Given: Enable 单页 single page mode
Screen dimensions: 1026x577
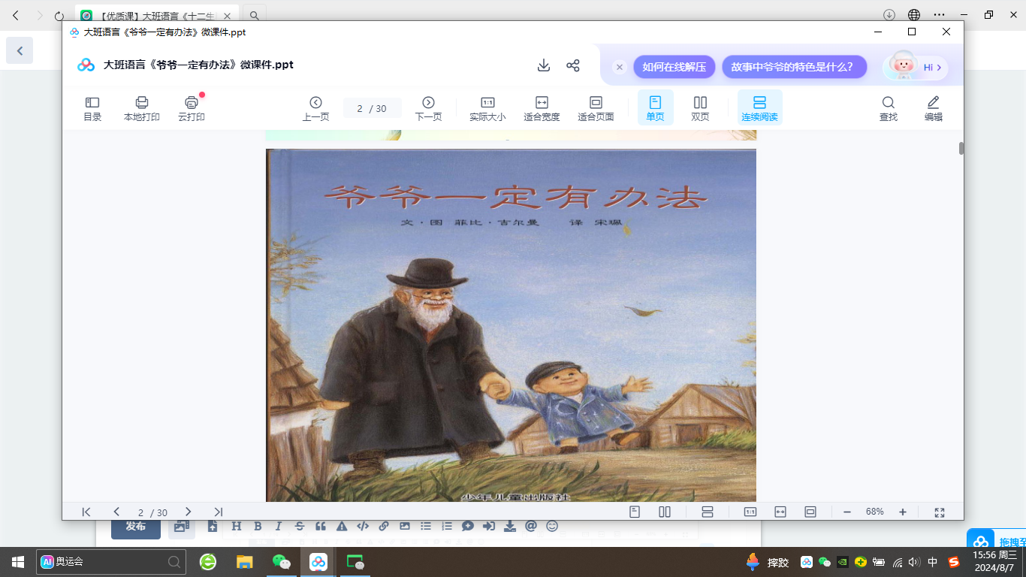Looking at the screenshot, I should [655, 108].
